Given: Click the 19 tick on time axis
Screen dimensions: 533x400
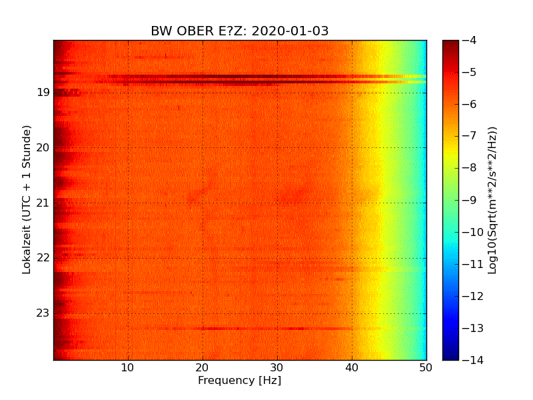Looking at the screenshot, I should pyautogui.click(x=43, y=93).
